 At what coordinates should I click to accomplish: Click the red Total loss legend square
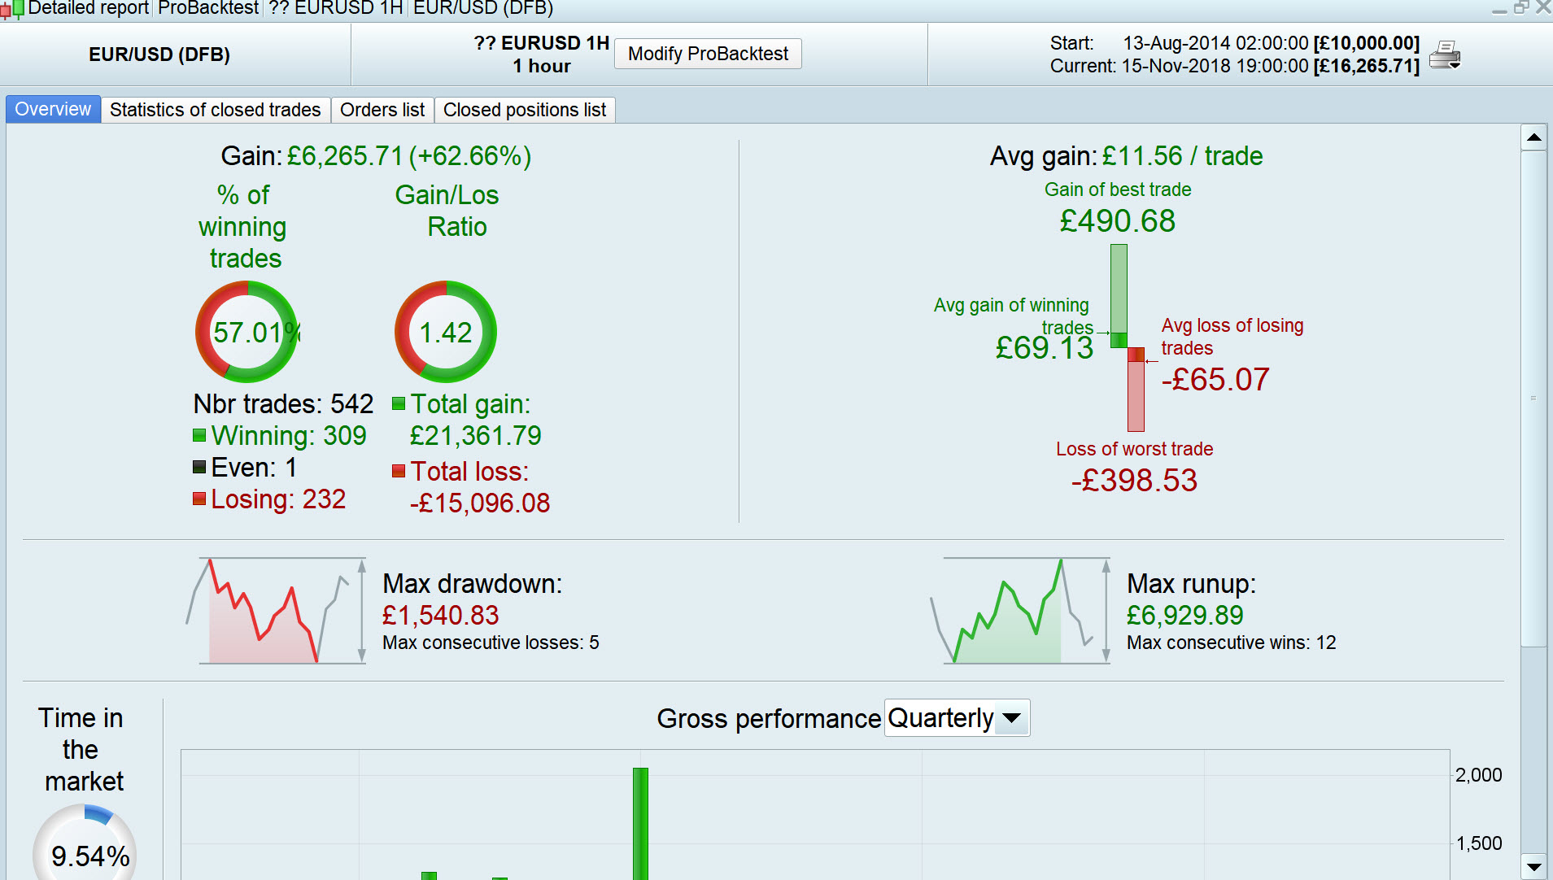click(x=399, y=471)
